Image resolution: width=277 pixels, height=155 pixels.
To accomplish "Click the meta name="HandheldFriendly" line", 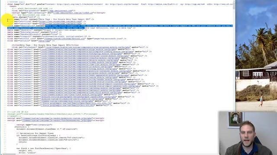I will (x=34, y=34).
